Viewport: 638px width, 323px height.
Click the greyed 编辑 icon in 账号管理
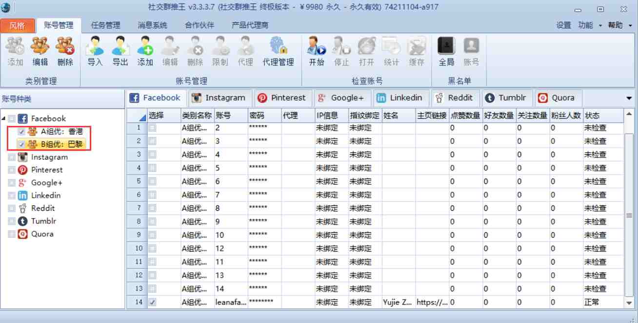coord(170,46)
